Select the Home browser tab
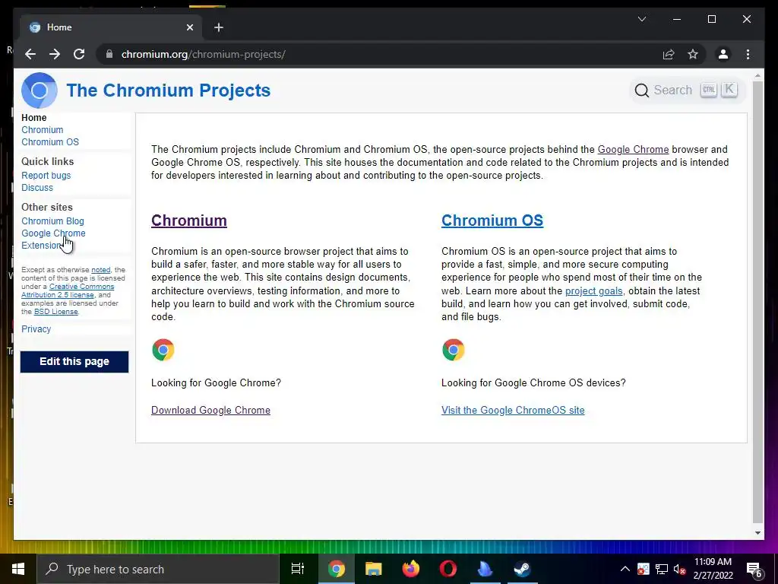Viewport: 778px width, 584px height. (111, 27)
